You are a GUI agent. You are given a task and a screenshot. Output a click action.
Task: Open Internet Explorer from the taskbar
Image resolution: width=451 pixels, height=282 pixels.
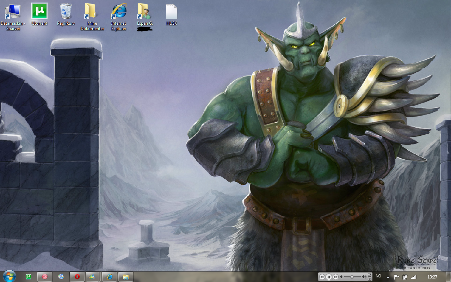tap(109, 277)
